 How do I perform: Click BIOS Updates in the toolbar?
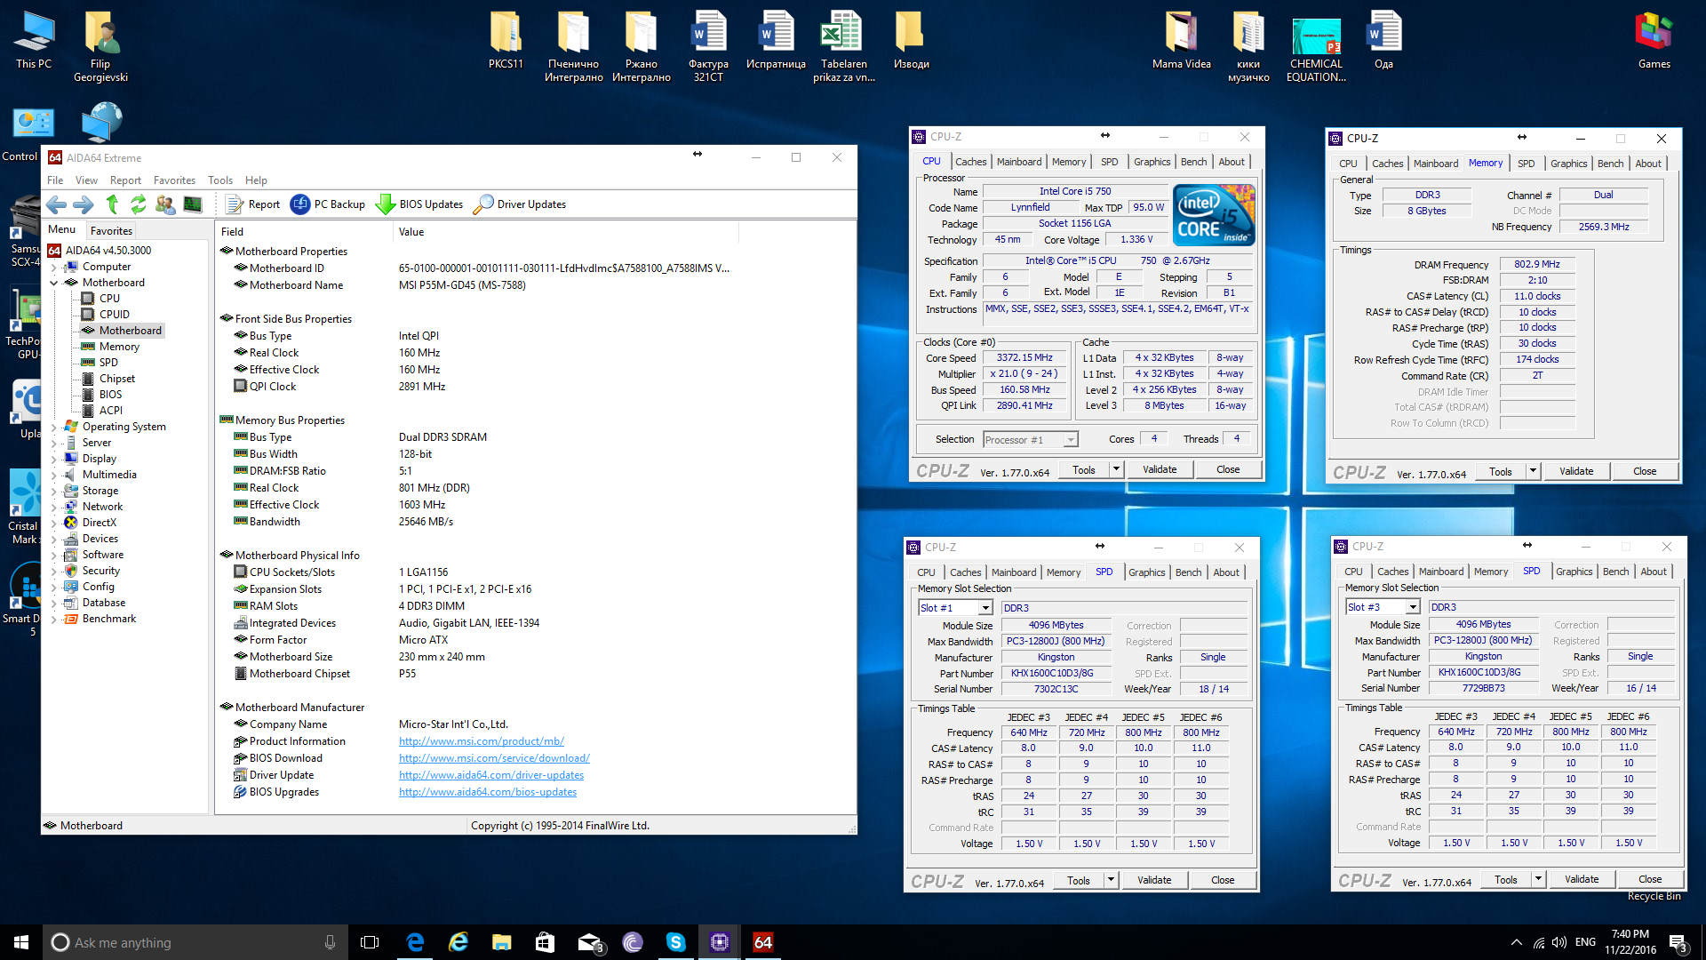[419, 204]
